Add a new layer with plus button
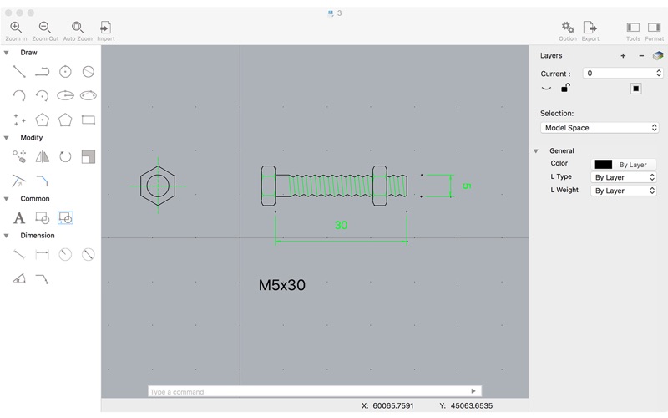 (x=623, y=56)
